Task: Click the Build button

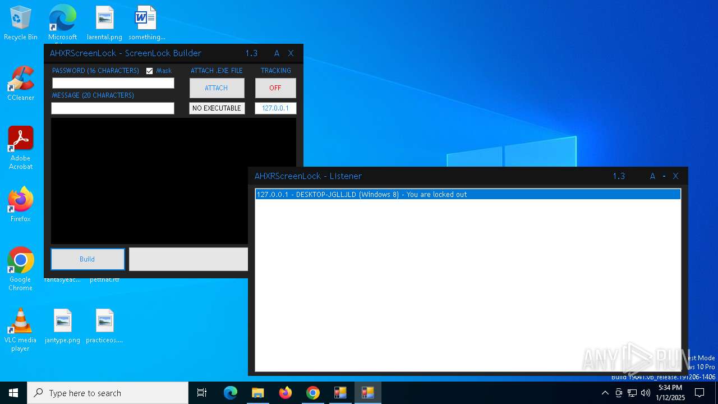Action: (88, 259)
